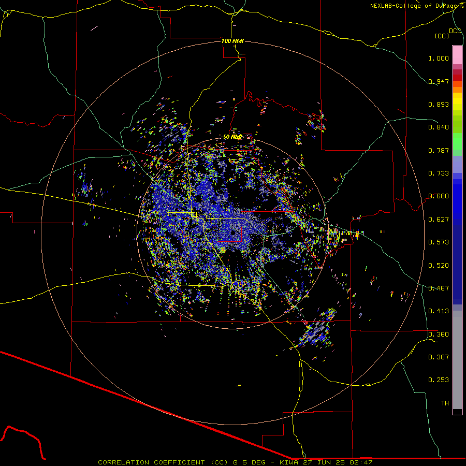466x466 pixels.
Task: Click the TH threshold label on scale
Action: [445, 403]
